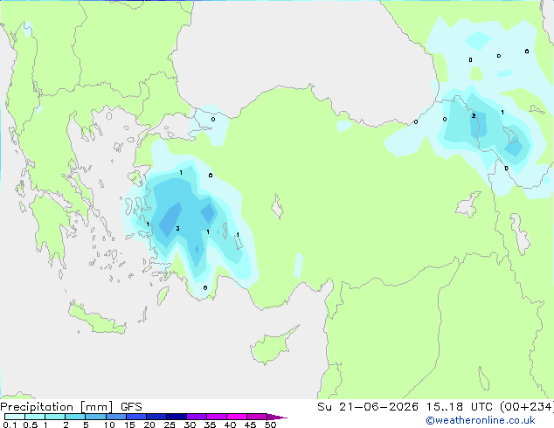This screenshot has height=428, width=554.
Task: Click the 10–15 mm legend color swatch
Action: coord(115,417)
